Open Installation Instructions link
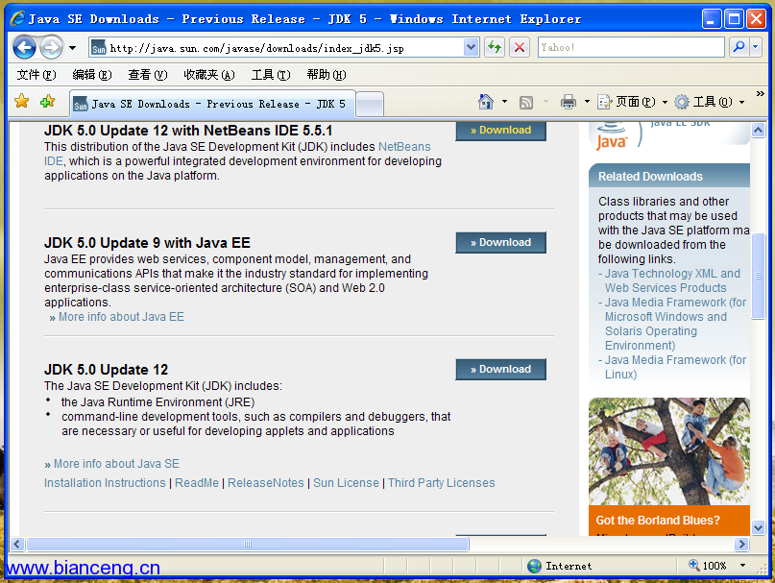Screen dimensions: 775x583 [x=105, y=483]
